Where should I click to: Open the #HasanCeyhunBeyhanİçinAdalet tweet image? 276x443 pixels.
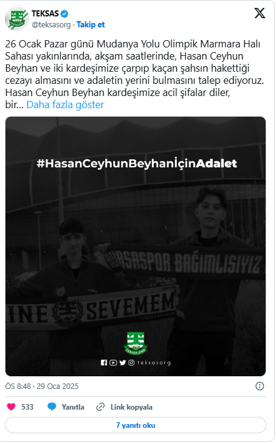(x=136, y=246)
